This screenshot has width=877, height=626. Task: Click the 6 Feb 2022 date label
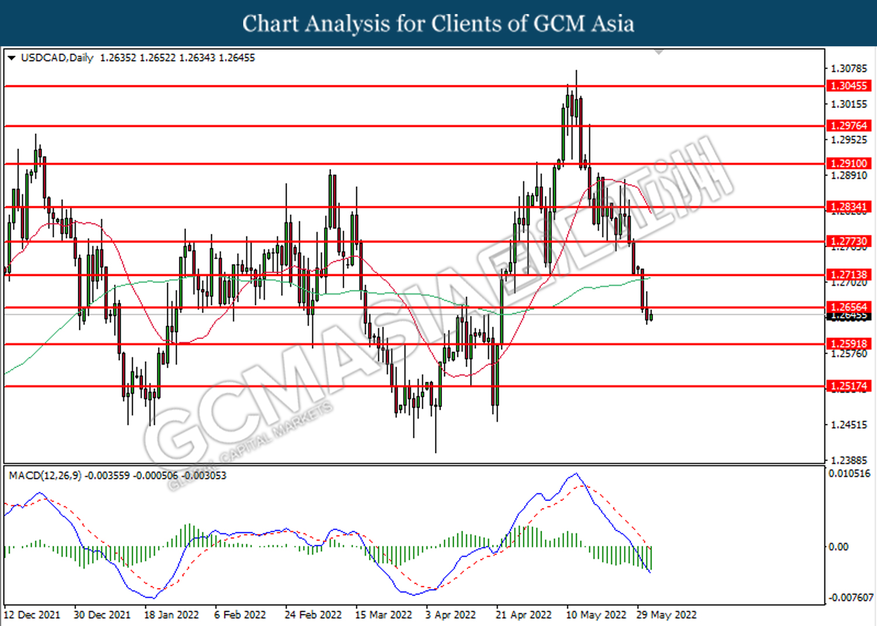click(x=240, y=615)
